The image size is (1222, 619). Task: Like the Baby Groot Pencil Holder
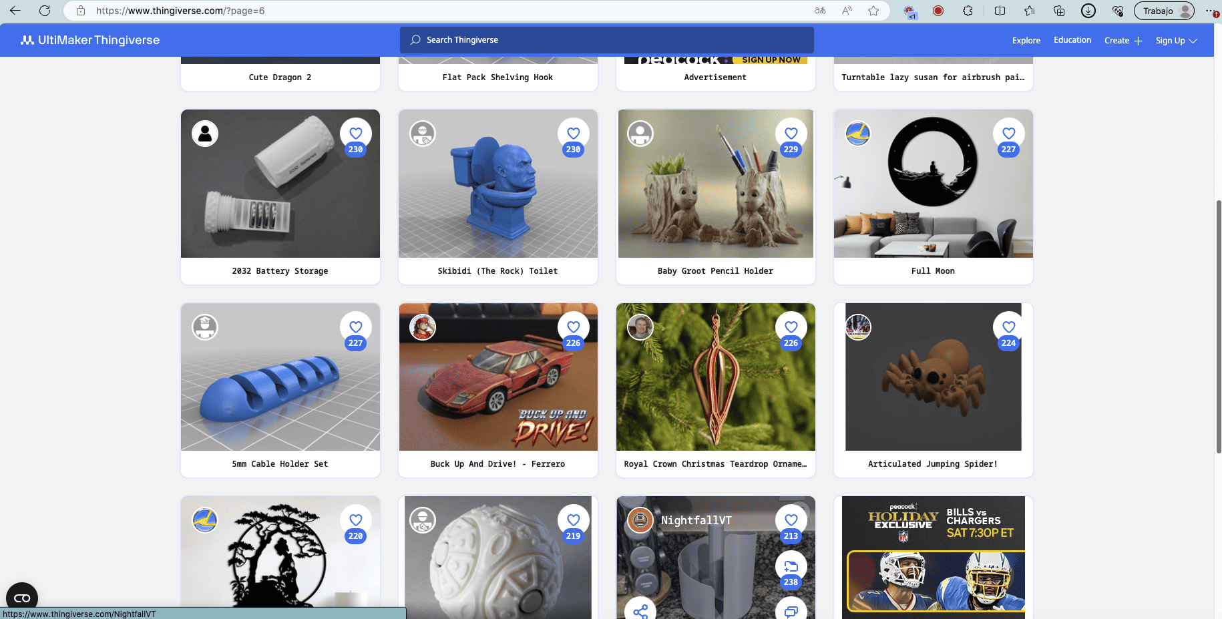click(791, 134)
